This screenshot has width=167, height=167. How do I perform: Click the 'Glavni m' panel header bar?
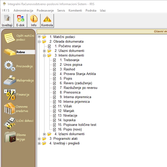pyautogui.click(x=102, y=31)
